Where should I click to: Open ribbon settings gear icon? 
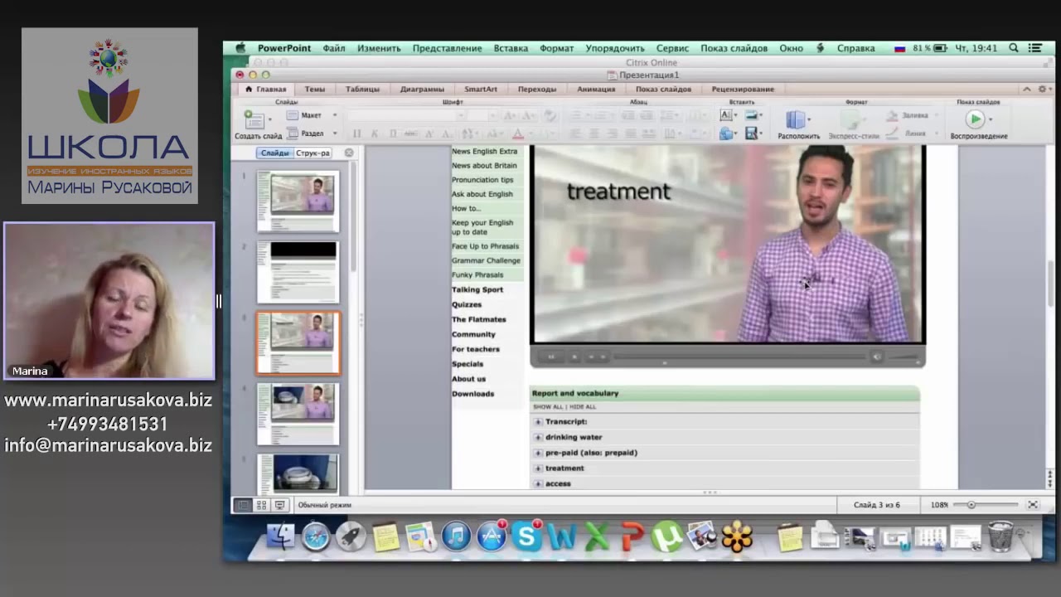(x=1042, y=89)
